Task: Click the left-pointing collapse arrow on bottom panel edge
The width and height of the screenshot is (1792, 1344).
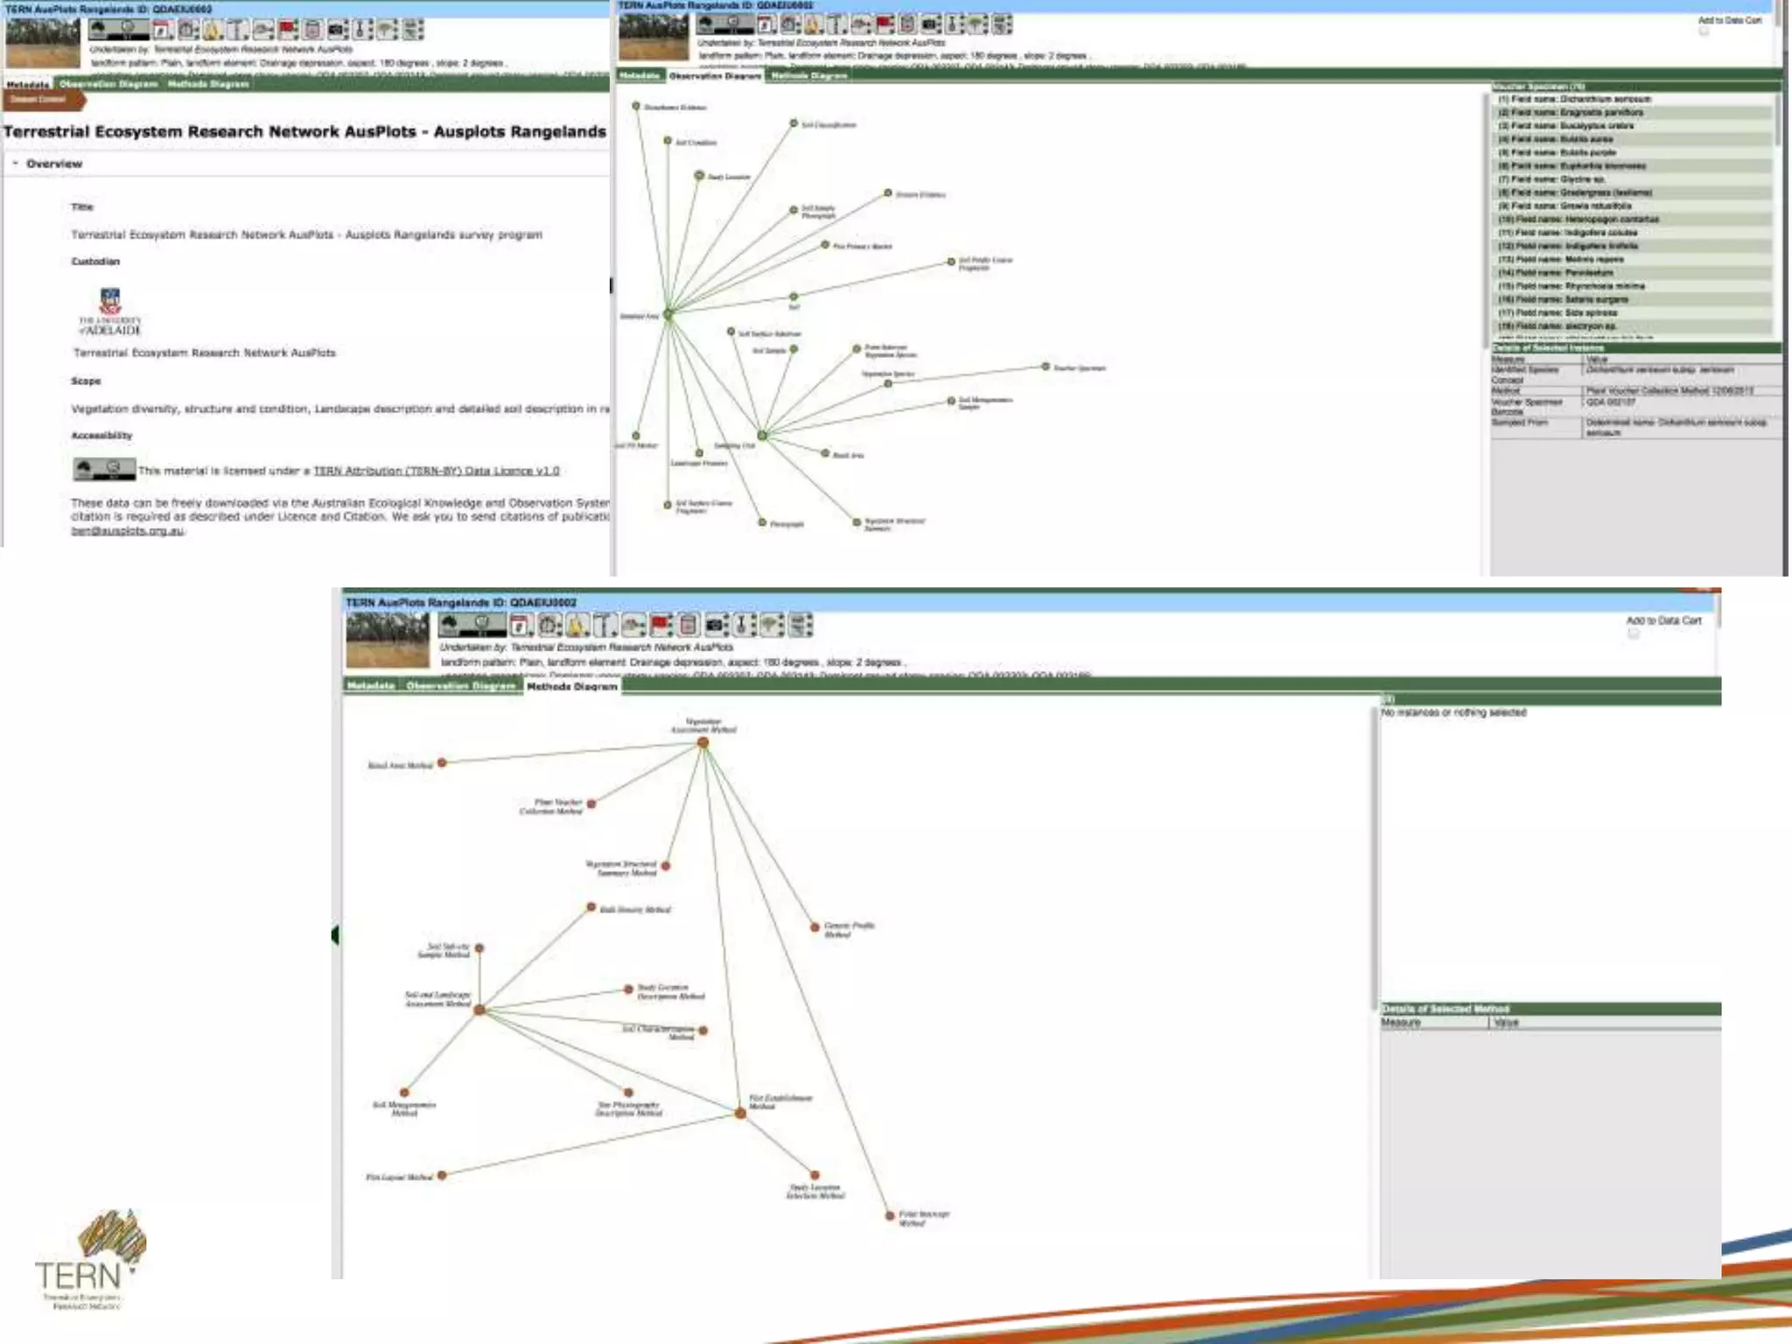Action: [x=335, y=935]
